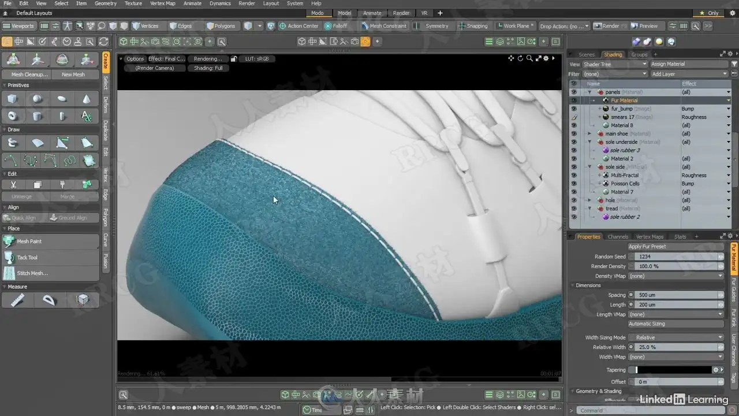This screenshot has height=416, width=739.
Task: Toggle visibility of main shoe material
Action: pos(574,133)
